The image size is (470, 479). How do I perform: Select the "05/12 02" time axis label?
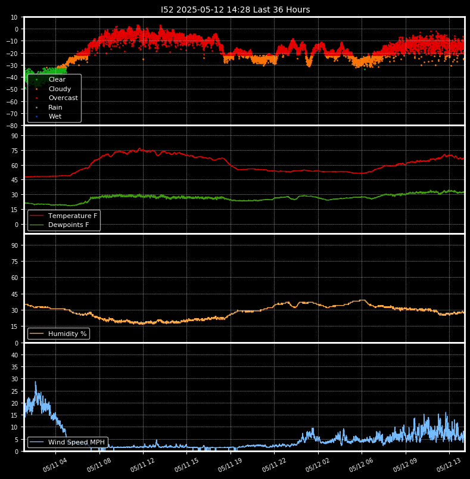pyautogui.click(x=318, y=465)
